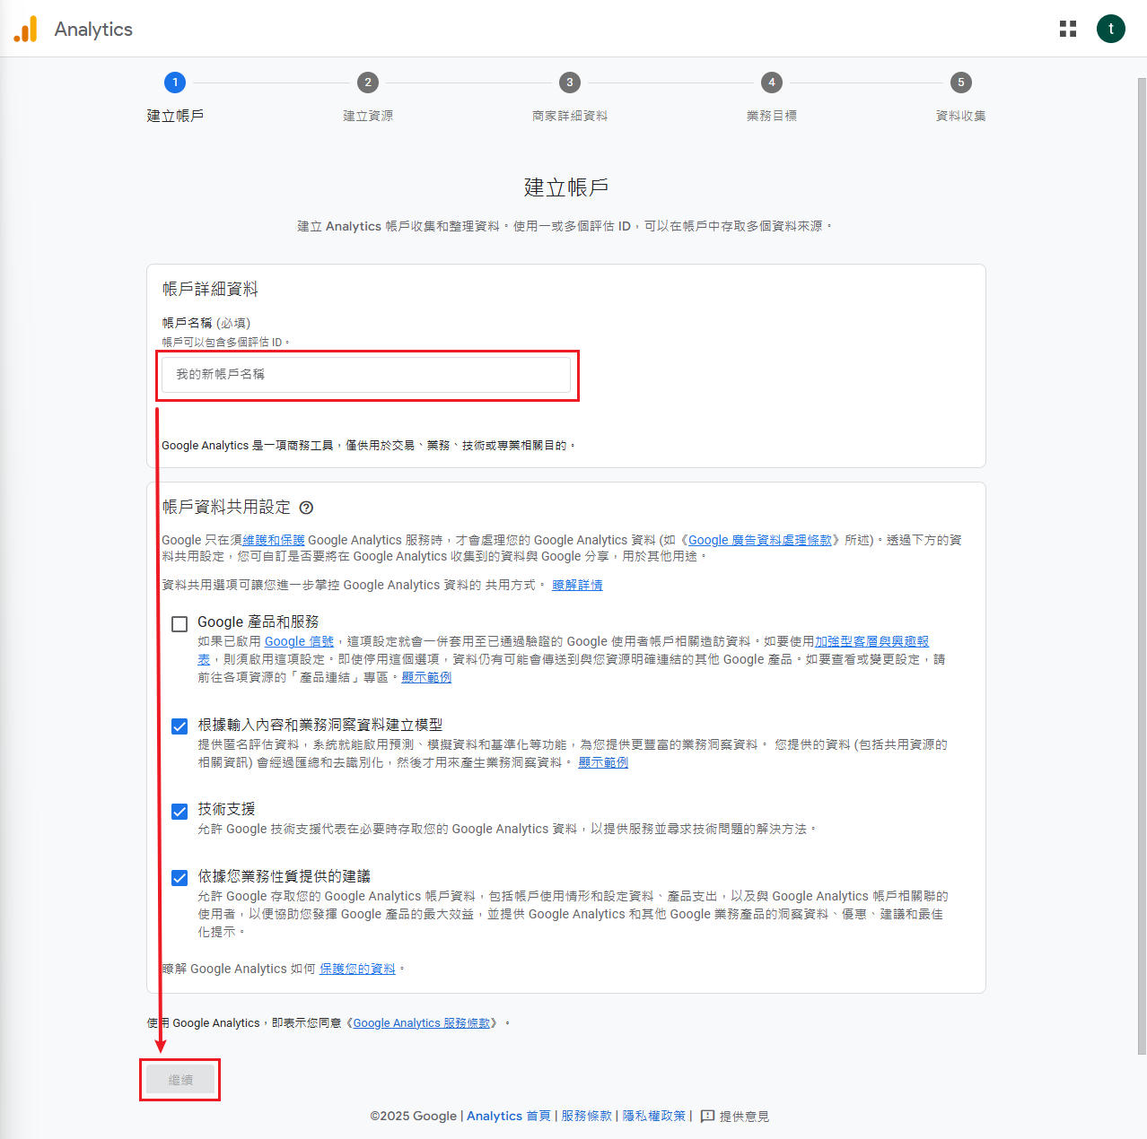1147x1139 pixels.
Task: Select step 3 circle 商家詳細資料
Action: click(x=570, y=83)
